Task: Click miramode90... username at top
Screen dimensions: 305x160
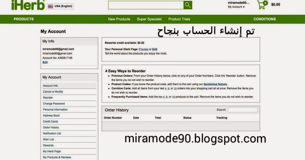Action: [x=238, y=3]
